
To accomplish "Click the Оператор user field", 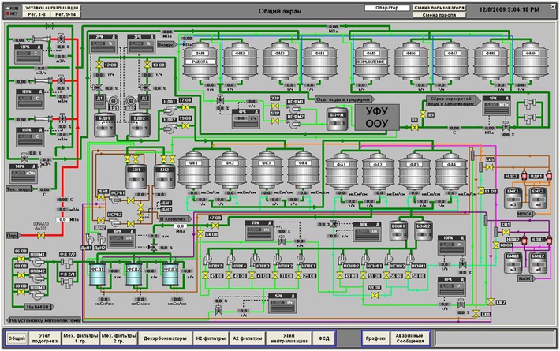I will [x=386, y=7].
